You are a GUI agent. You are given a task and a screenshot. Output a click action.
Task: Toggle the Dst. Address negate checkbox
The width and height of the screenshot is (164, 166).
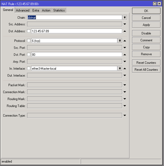click(29, 31)
